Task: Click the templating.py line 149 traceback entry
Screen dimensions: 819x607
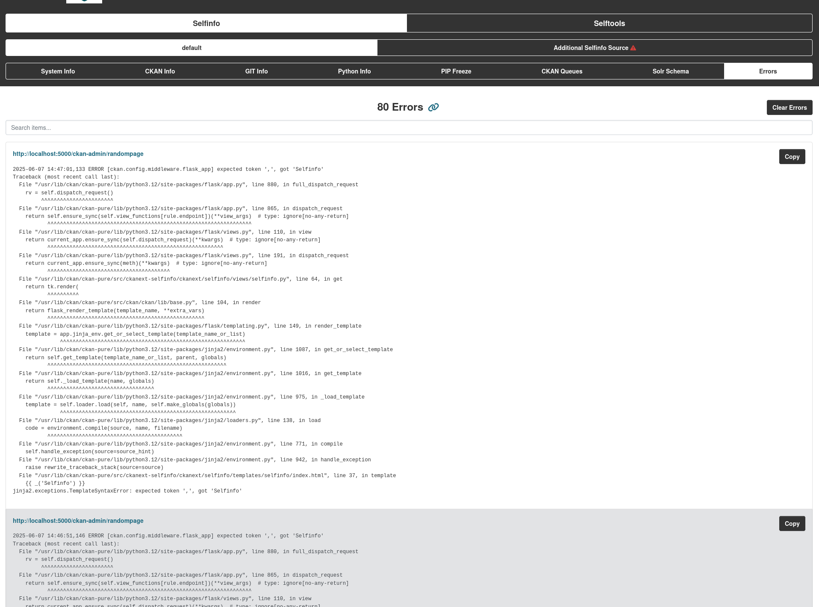Action: click(x=190, y=326)
